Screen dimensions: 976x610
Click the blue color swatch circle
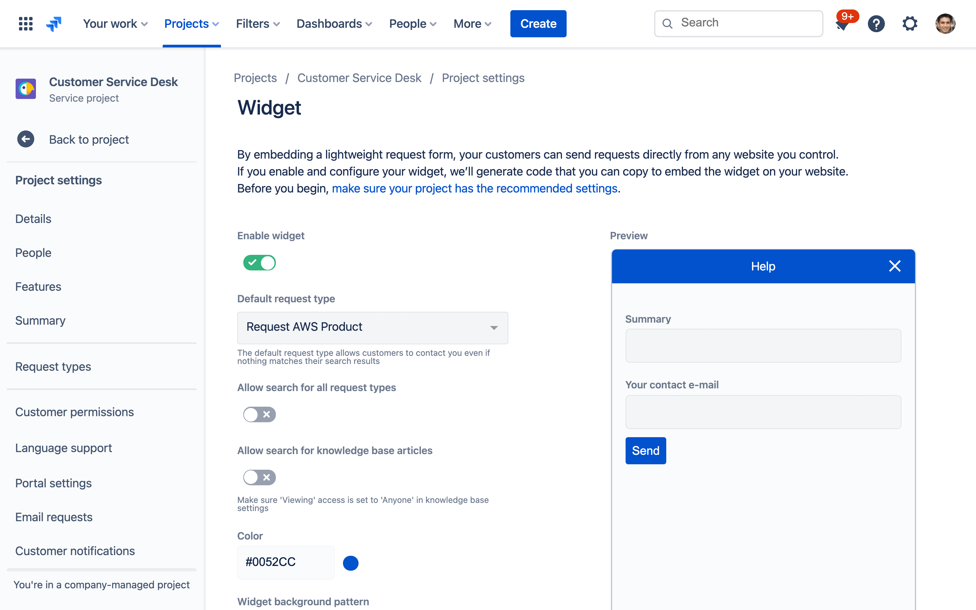[x=351, y=562]
